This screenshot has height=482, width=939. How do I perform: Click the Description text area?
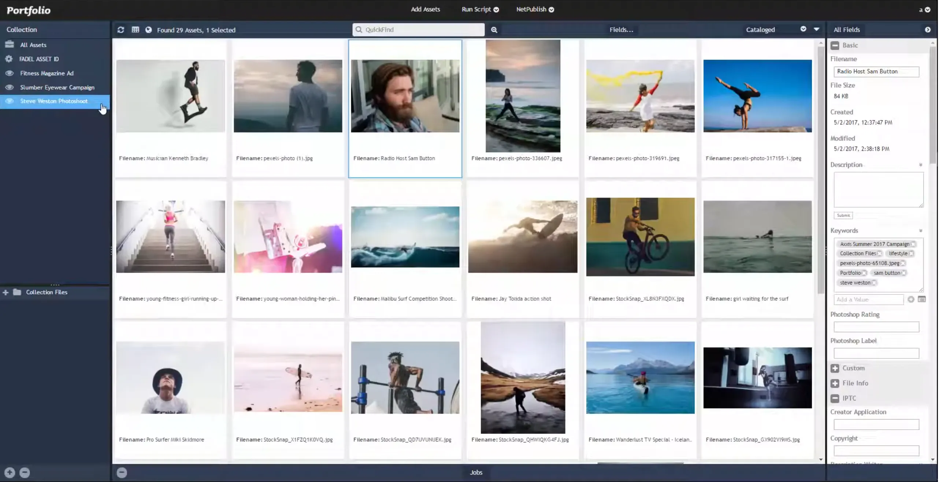pyautogui.click(x=879, y=190)
